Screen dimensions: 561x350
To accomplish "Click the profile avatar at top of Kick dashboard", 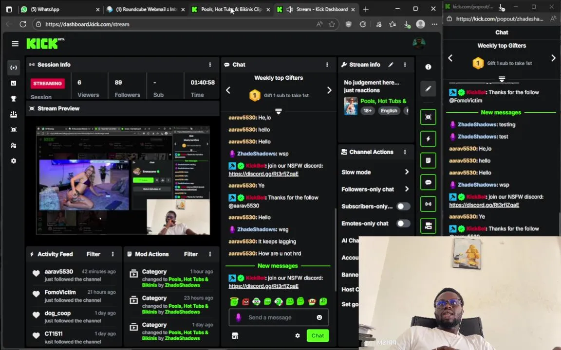I will tap(419, 44).
